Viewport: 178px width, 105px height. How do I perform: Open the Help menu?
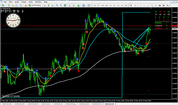point(46,2)
